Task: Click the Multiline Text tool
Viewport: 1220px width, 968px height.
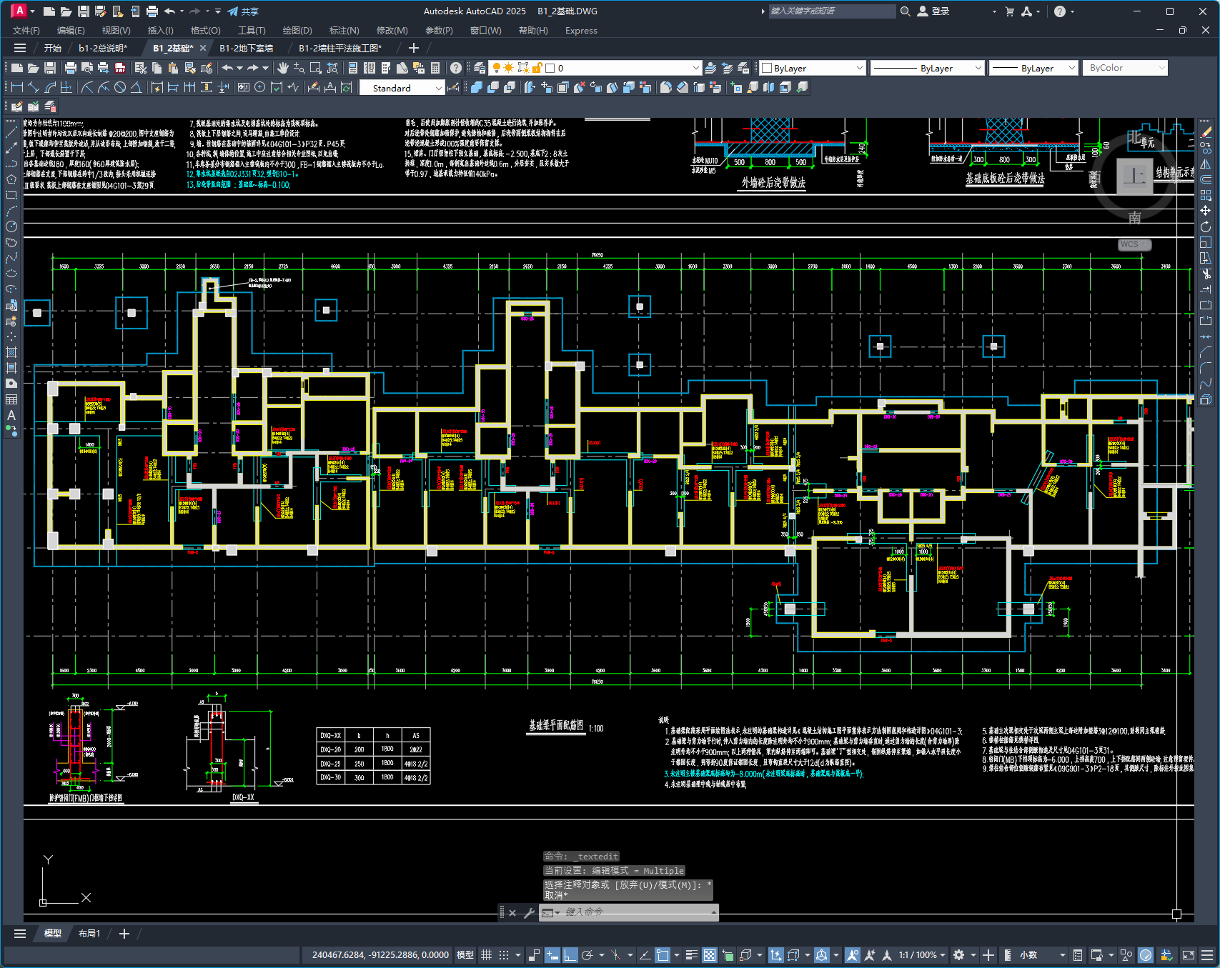Action: [11, 415]
